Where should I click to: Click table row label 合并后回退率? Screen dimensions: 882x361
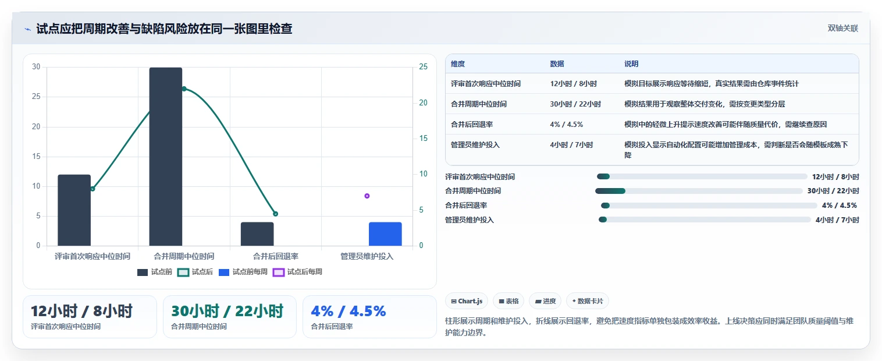472,125
